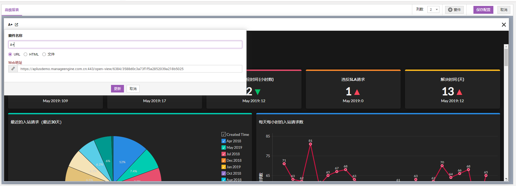Viewport: 516px width, 186px height.
Task: Click the blue 12% slice of the pie chart
Action: point(127,154)
